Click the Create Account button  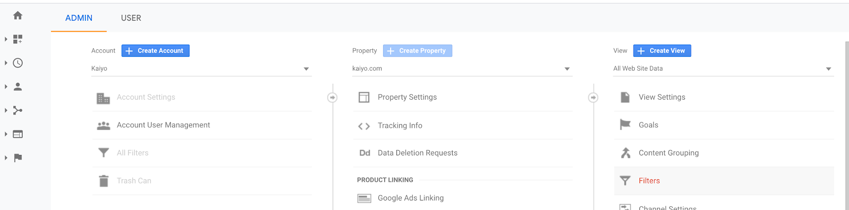155,51
